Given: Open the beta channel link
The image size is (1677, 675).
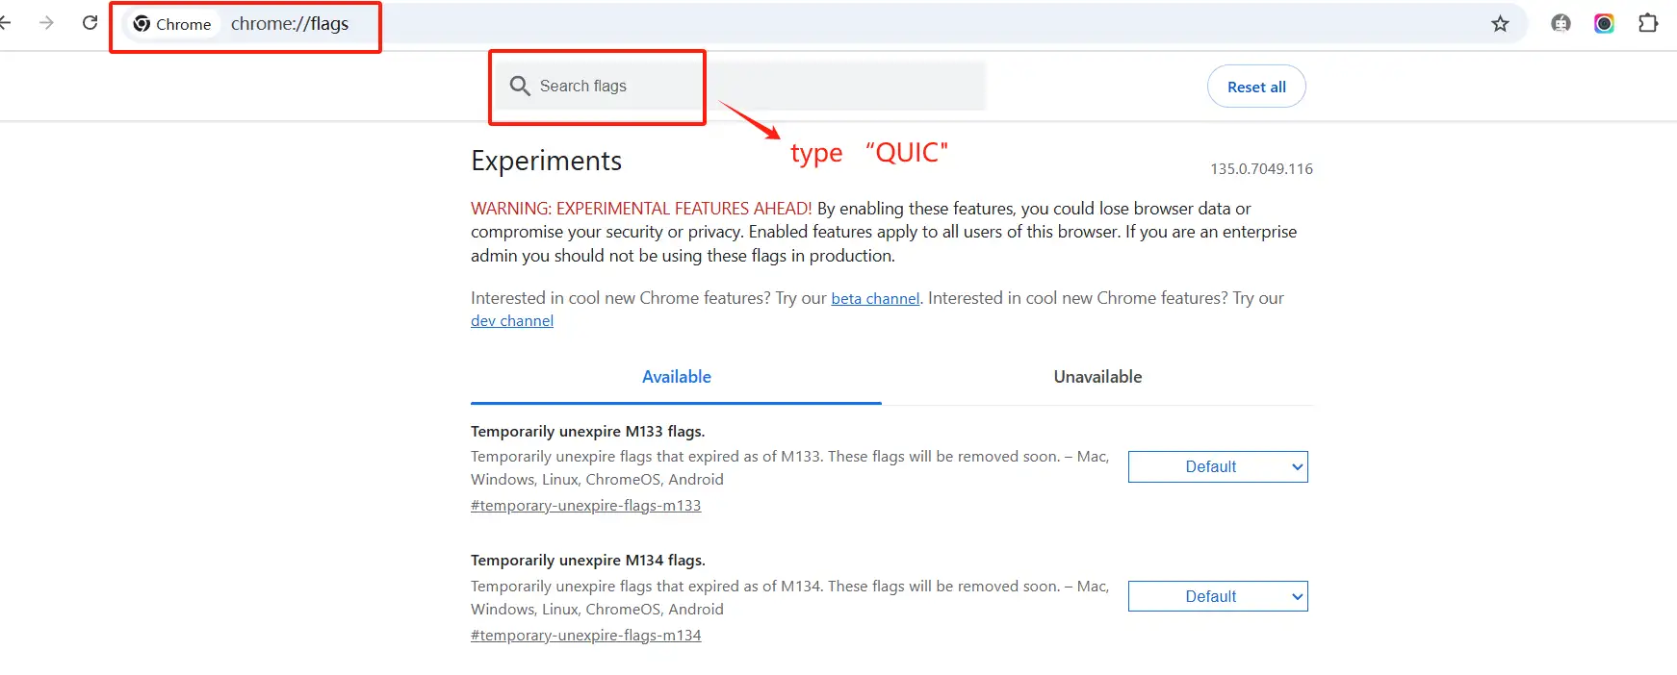Looking at the screenshot, I should [x=875, y=299].
